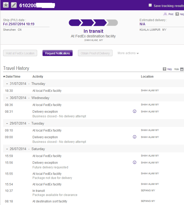Click the pencil edit nickname icon
This screenshot has width=184, height=205.
[x=14, y=5]
